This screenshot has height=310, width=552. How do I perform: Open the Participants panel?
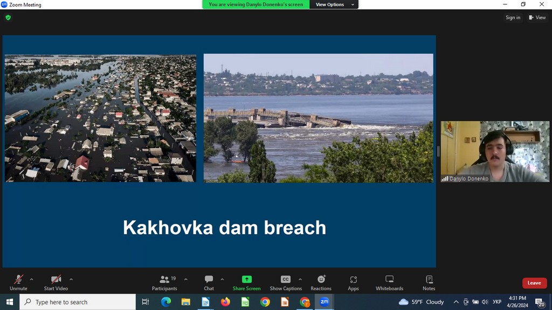coord(164,283)
